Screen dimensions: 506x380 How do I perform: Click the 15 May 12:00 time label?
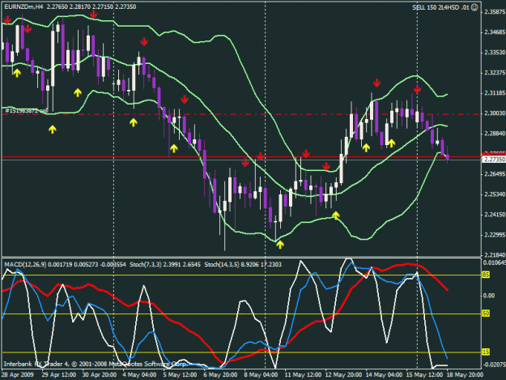424,374
